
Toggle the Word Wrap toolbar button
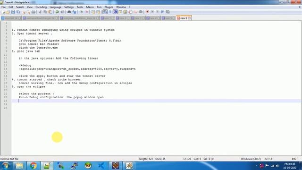[x=105, y=12]
